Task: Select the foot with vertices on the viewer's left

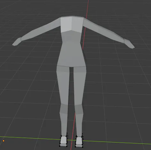Action: pos(64,141)
